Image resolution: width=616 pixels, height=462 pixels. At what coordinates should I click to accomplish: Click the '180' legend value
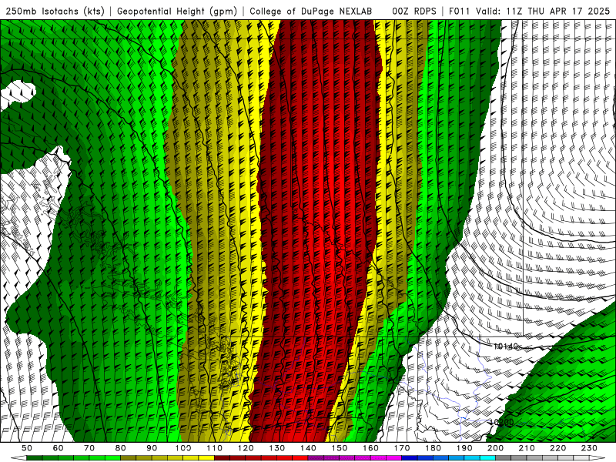tap(434, 448)
